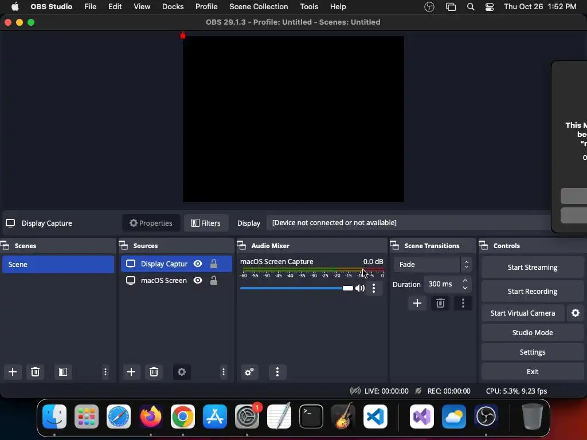Open the Edit menu

[115, 7]
